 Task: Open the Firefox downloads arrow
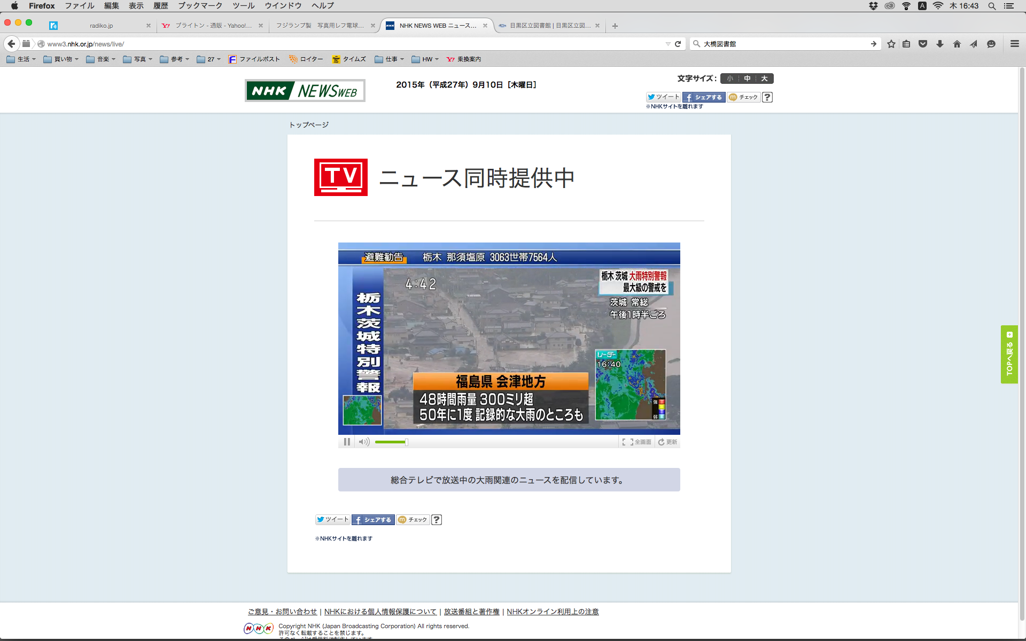click(x=940, y=44)
